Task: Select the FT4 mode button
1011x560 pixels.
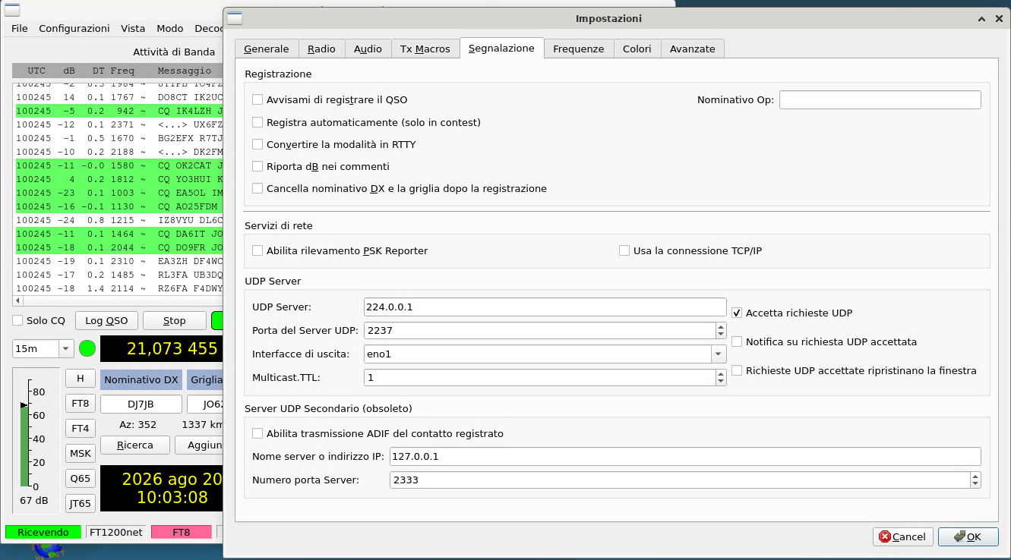Action: [81, 428]
